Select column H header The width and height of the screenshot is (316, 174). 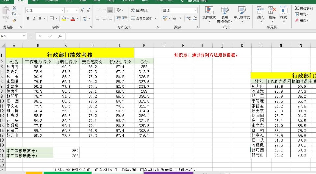click(x=183, y=45)
